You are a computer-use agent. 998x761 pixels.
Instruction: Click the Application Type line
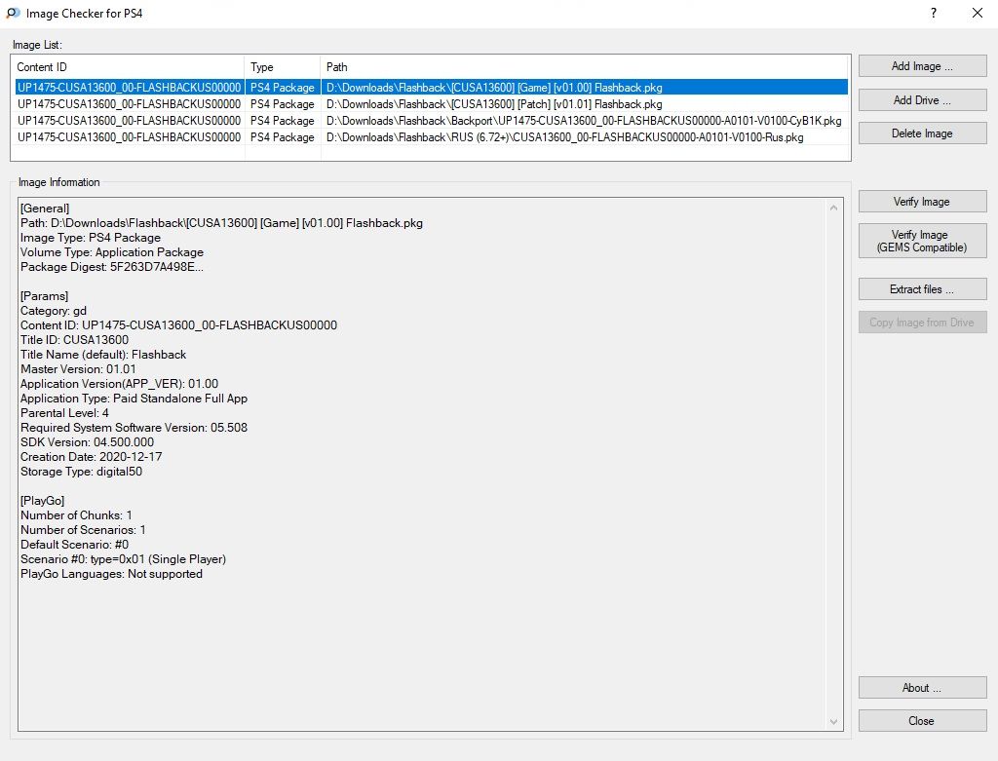tap(134, 399)
